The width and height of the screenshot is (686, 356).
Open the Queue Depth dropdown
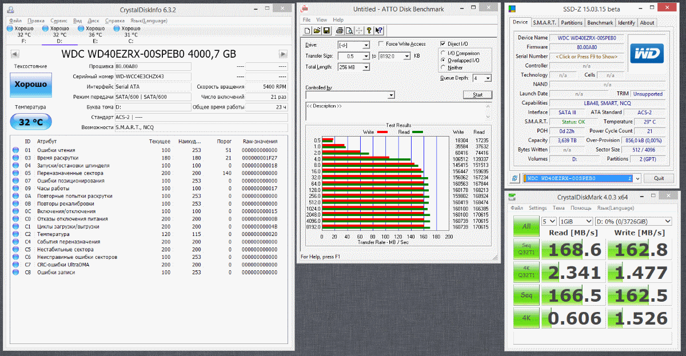488,78
